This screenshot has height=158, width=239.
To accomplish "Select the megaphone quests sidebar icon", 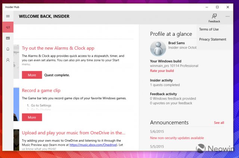I will pyautogui.click(x=8, y=27).
